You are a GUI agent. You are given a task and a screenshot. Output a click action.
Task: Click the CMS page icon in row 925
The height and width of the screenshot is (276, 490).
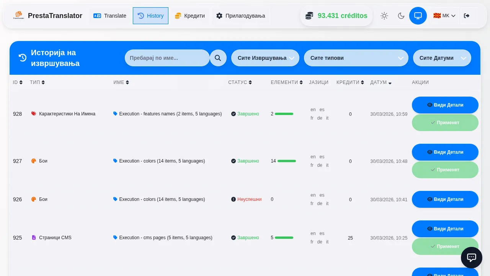click(34, 238)
